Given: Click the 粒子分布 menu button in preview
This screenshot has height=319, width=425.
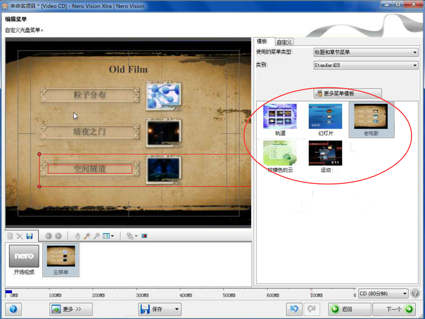Looking at the screenshot, I should pos(90,95).
